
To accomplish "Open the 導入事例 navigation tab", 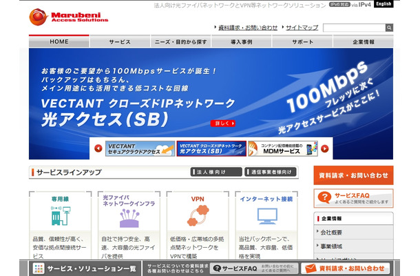I will [x=242, y=41].
